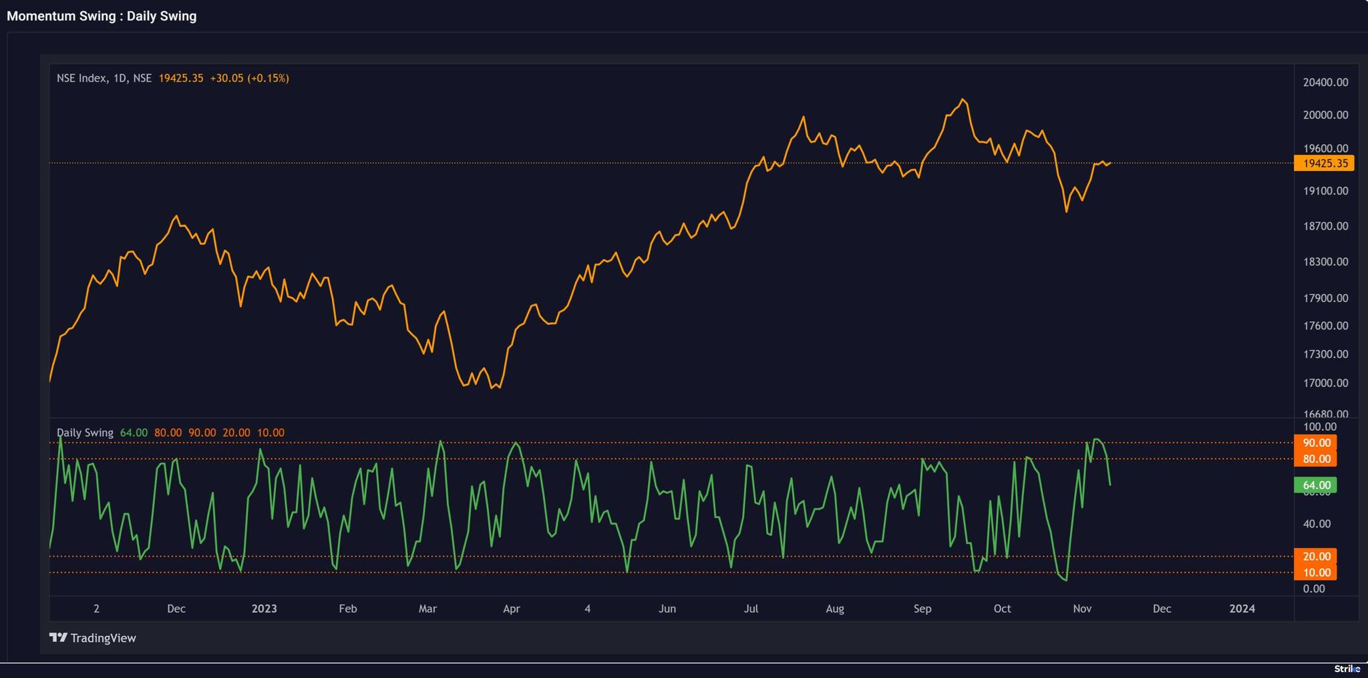The height and width of the screenshot is (678, 1368).
Task: Expand the Daily Swing settings value 80.00
Action: pos(169,432)
